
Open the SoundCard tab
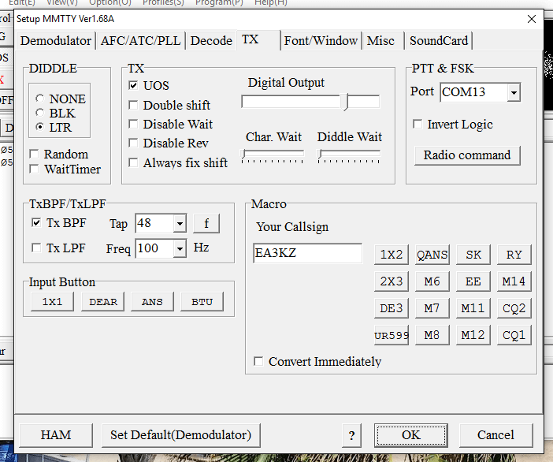[438, 41]
